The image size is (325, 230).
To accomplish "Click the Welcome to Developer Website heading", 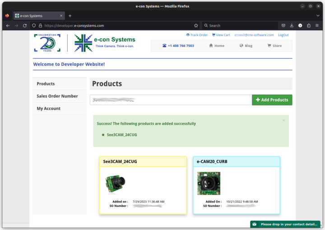I will click(69, 64).
